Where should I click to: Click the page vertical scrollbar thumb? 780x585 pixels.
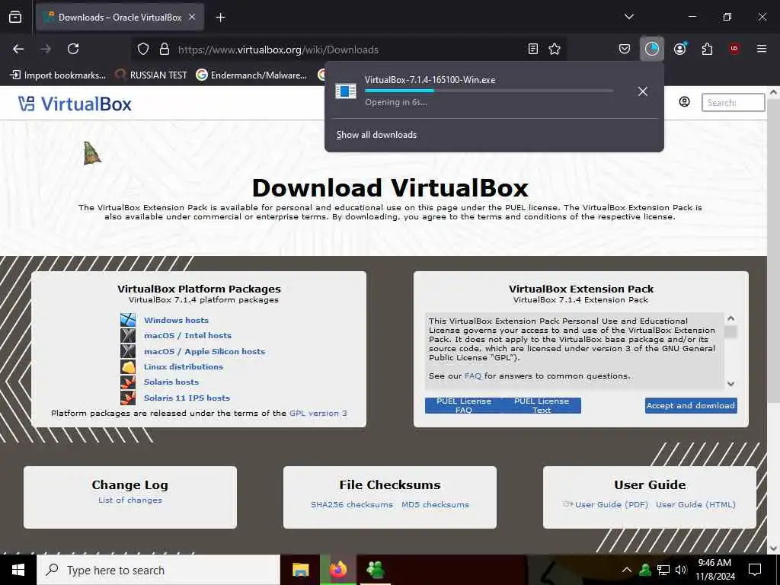tap(774, 251)
